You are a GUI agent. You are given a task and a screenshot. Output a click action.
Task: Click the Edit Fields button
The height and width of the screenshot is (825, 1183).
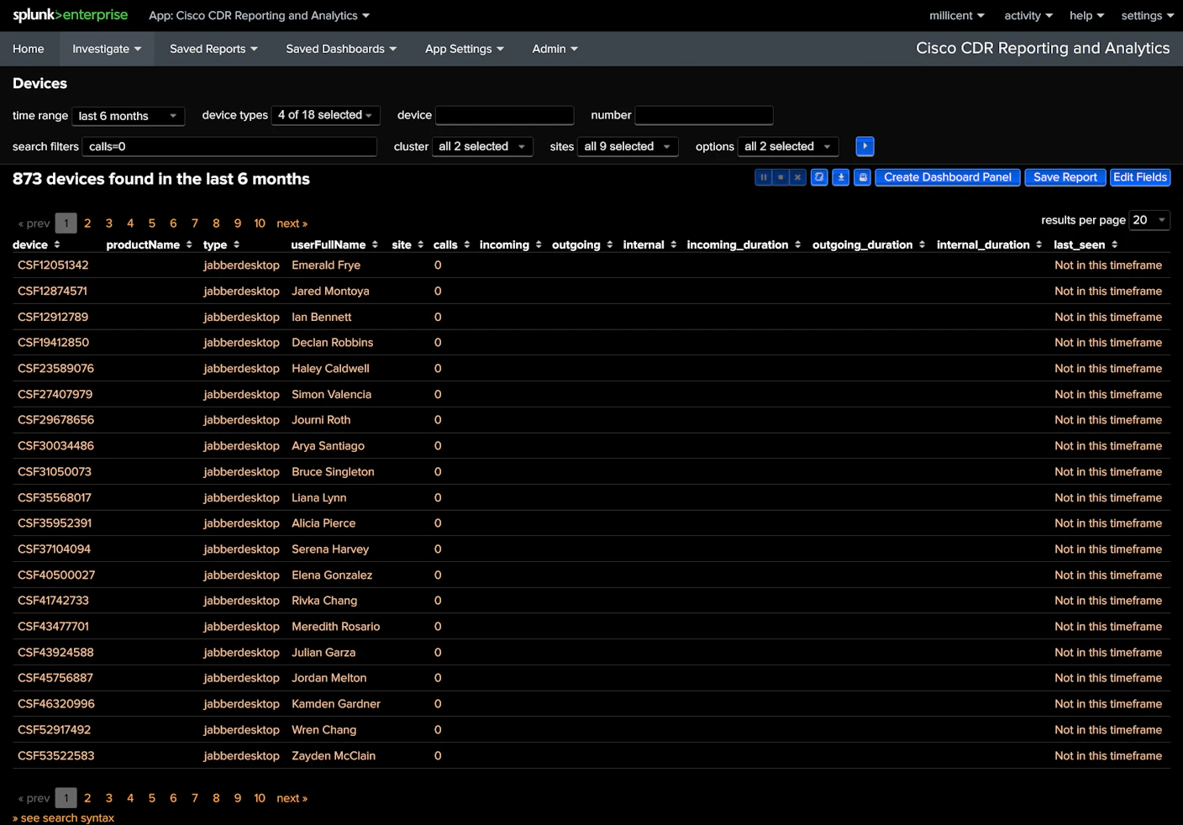coord(1140,177)
